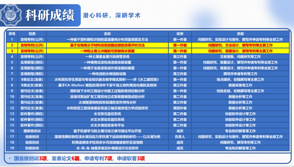Image resolution: width=294 pixels, height=167 pixels.
Task: Select the yellow highlighted row about 生物高分子材料改良加固边坡
Action: click(x=108, y=45)
